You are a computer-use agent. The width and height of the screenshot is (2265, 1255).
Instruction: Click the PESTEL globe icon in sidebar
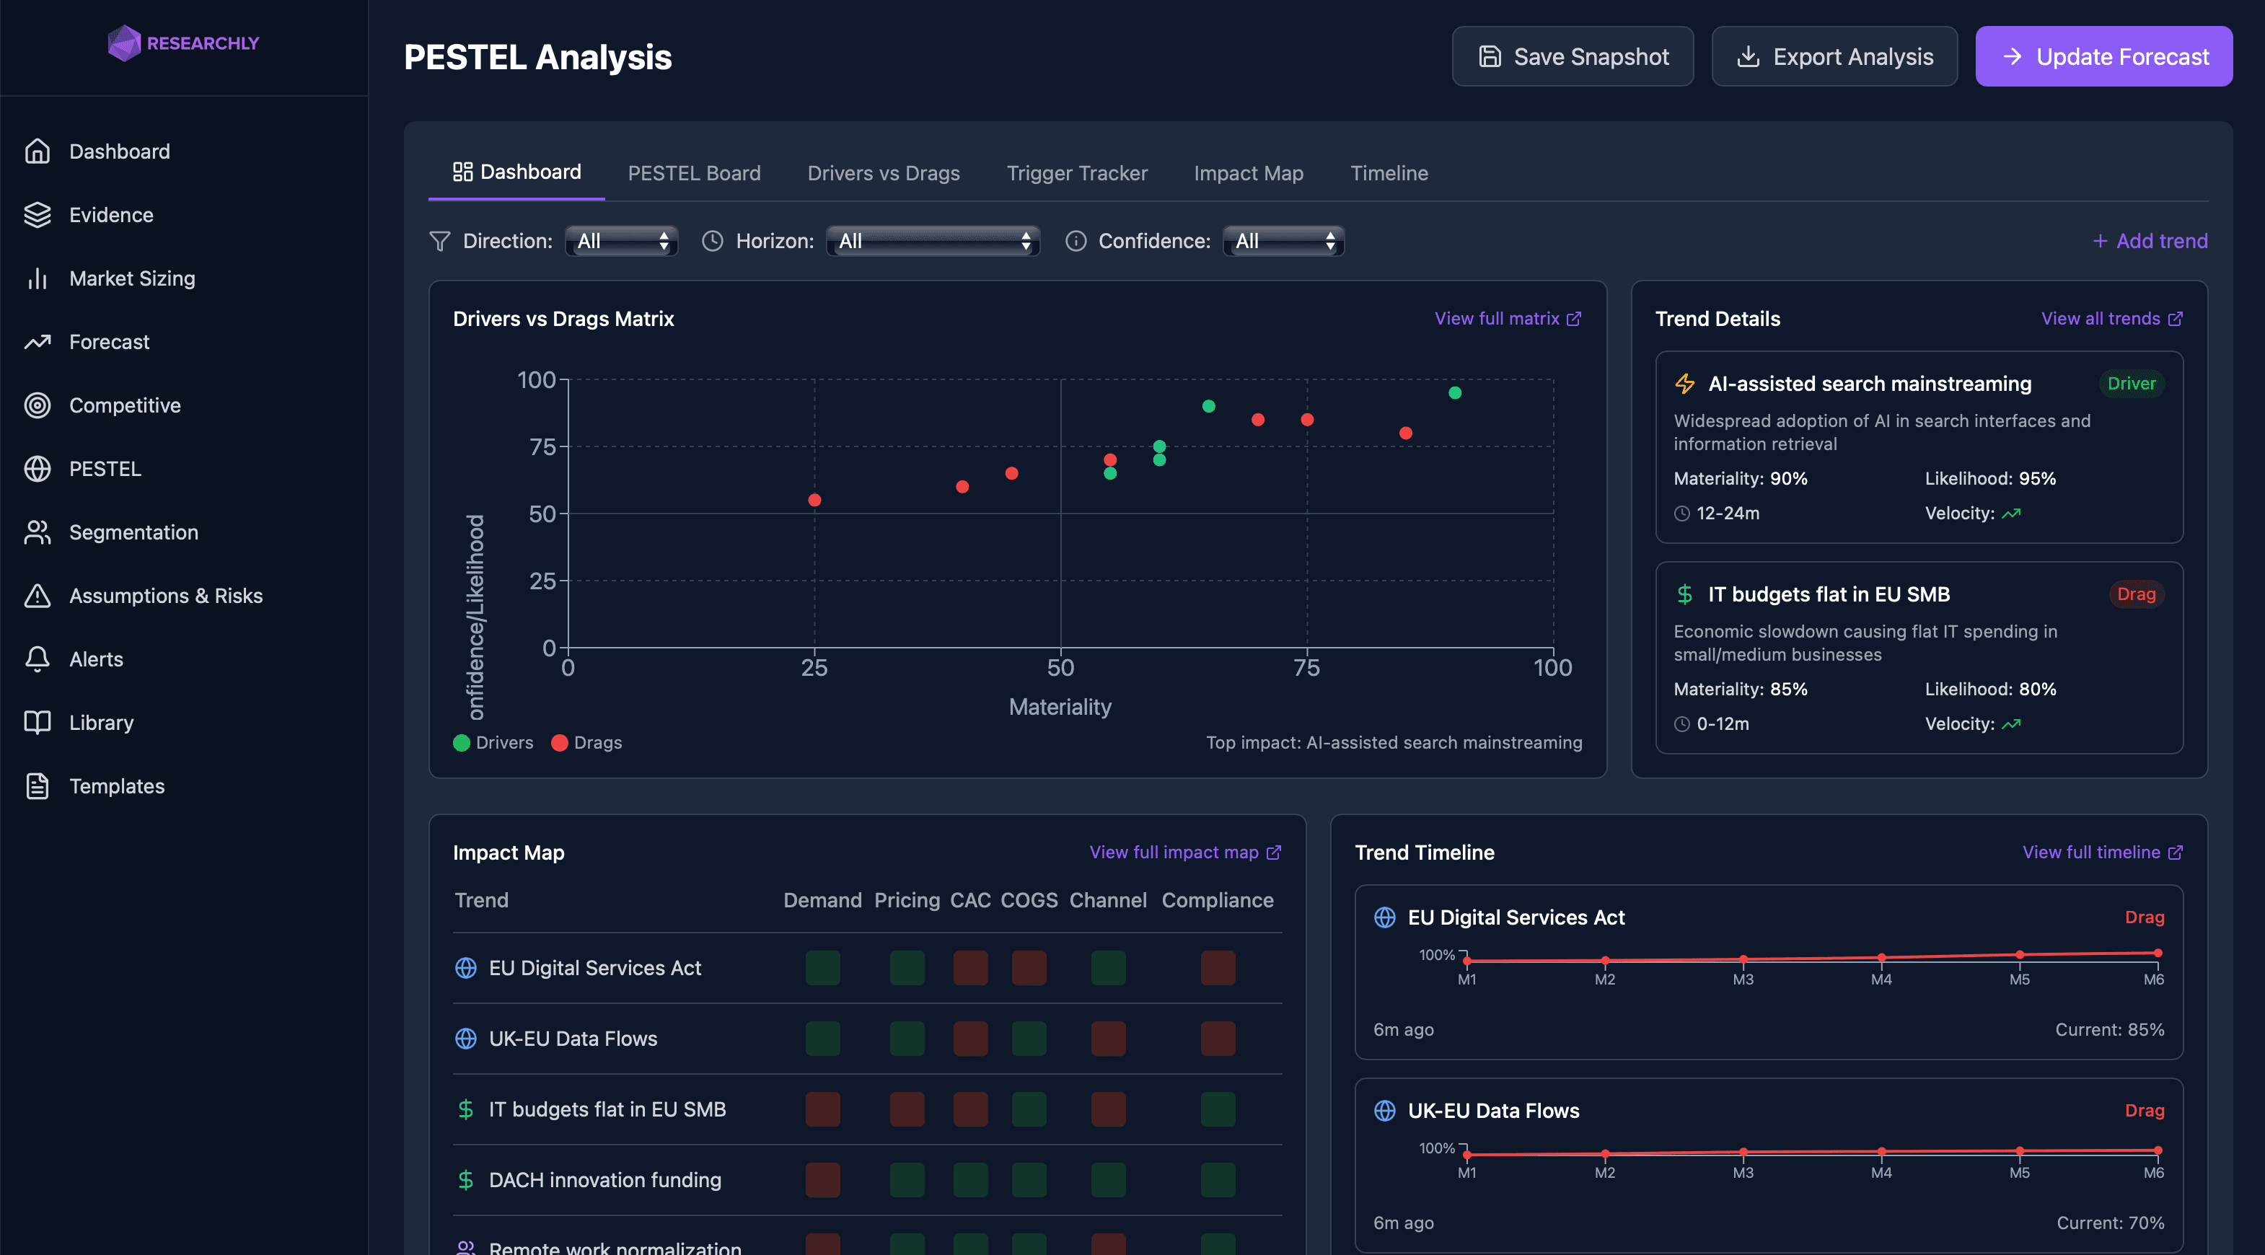coord(37,469)
